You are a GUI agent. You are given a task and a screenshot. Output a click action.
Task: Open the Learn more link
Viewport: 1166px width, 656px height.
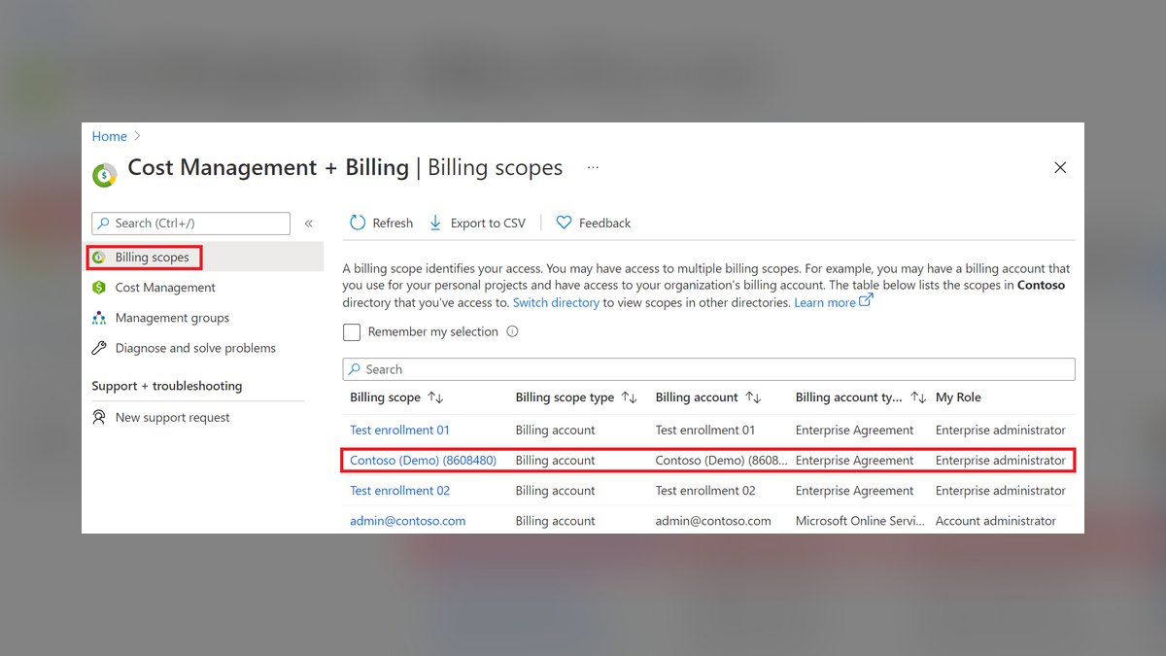pyautogui.click(x=833, y=302)
